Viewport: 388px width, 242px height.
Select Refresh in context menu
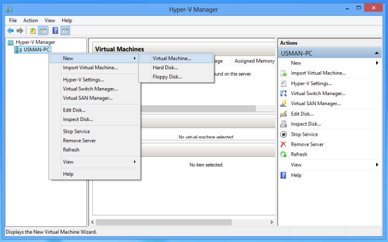95,150
